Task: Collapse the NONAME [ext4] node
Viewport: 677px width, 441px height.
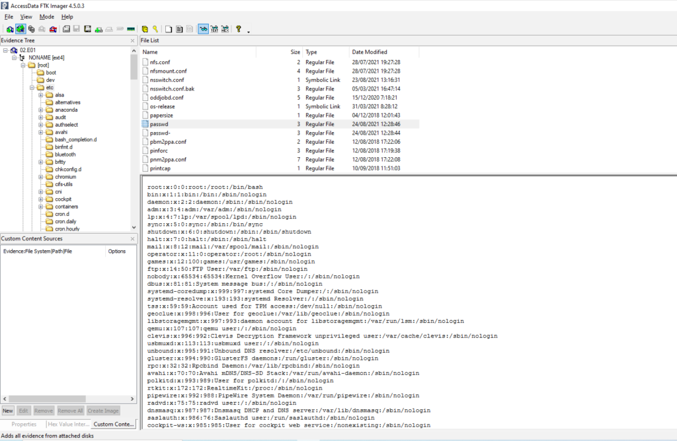Action: point(14,58)
